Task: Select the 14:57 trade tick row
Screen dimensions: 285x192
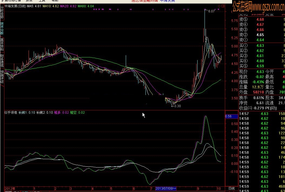Action: pyautogui.click(x=262, y=114)
